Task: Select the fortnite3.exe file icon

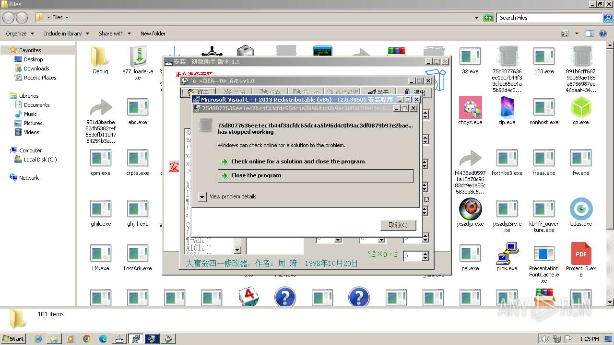Action: point(507,158)
